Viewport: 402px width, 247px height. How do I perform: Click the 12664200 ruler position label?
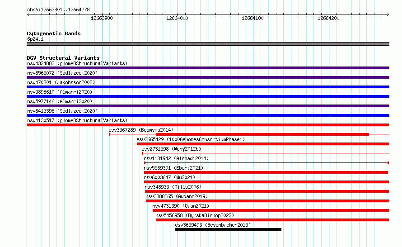tap(328, 18)
